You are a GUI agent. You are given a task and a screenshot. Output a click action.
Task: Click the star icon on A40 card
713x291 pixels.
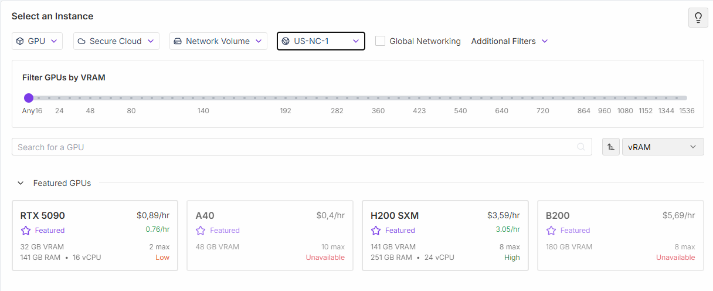[x=201, y=231]
